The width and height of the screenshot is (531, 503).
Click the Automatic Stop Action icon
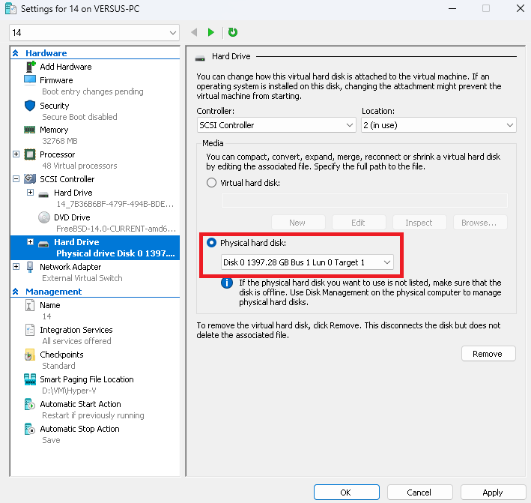pyautogui.click(x=30, y=429)
